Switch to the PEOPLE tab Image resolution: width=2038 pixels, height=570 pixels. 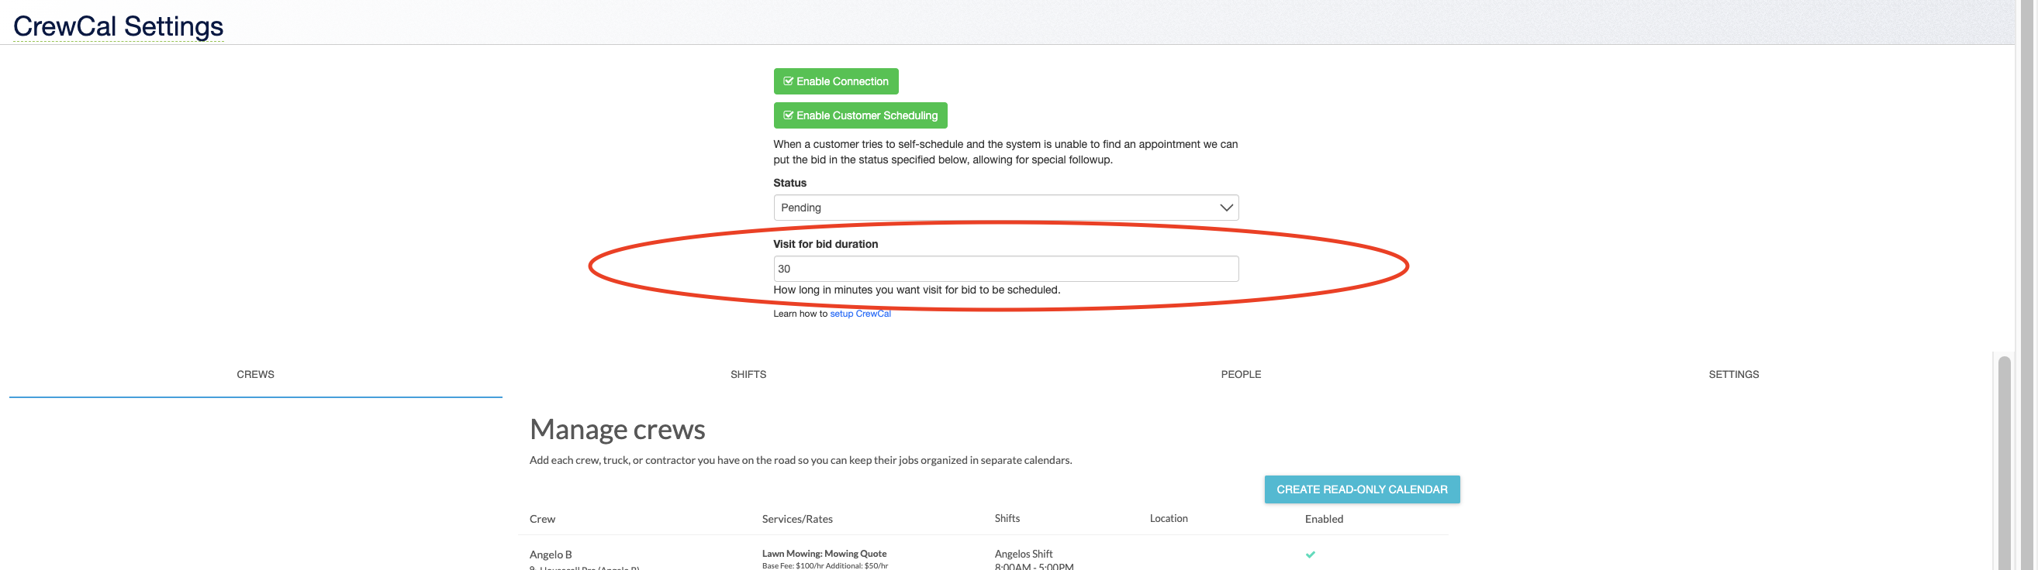click(1241, 375)
